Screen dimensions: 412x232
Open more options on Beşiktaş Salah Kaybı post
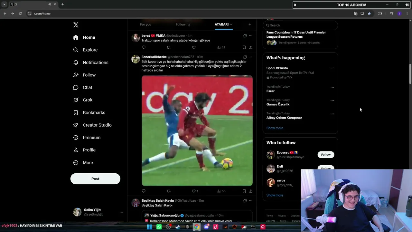point(251,201)
